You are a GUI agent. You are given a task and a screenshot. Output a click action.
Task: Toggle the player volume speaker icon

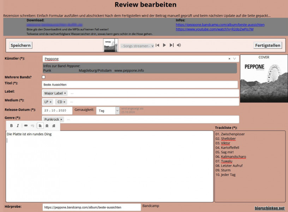click(x=179, y=45)
